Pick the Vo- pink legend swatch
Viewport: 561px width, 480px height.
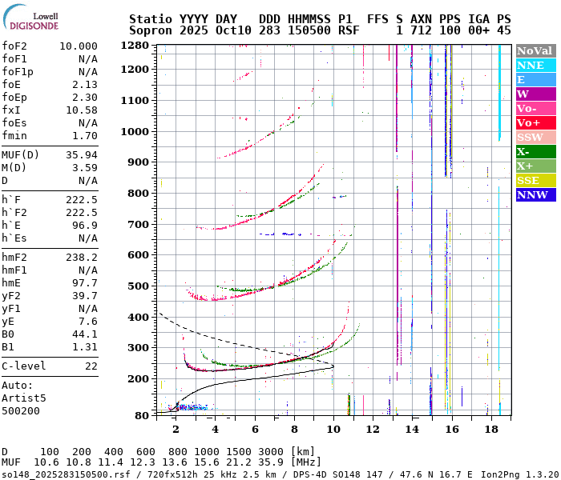coord(535,109)
